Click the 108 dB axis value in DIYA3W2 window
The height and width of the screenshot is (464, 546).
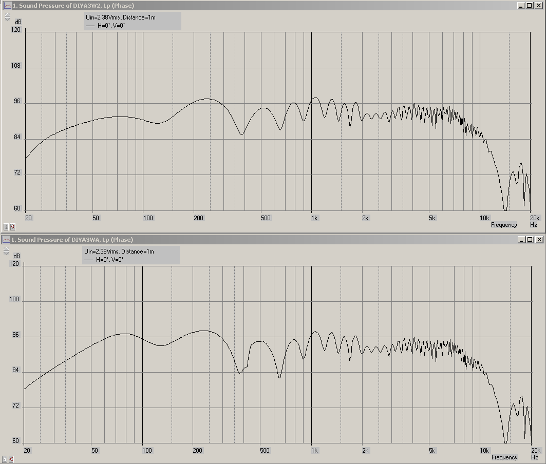pyautogui.click(x=16, y=65)
